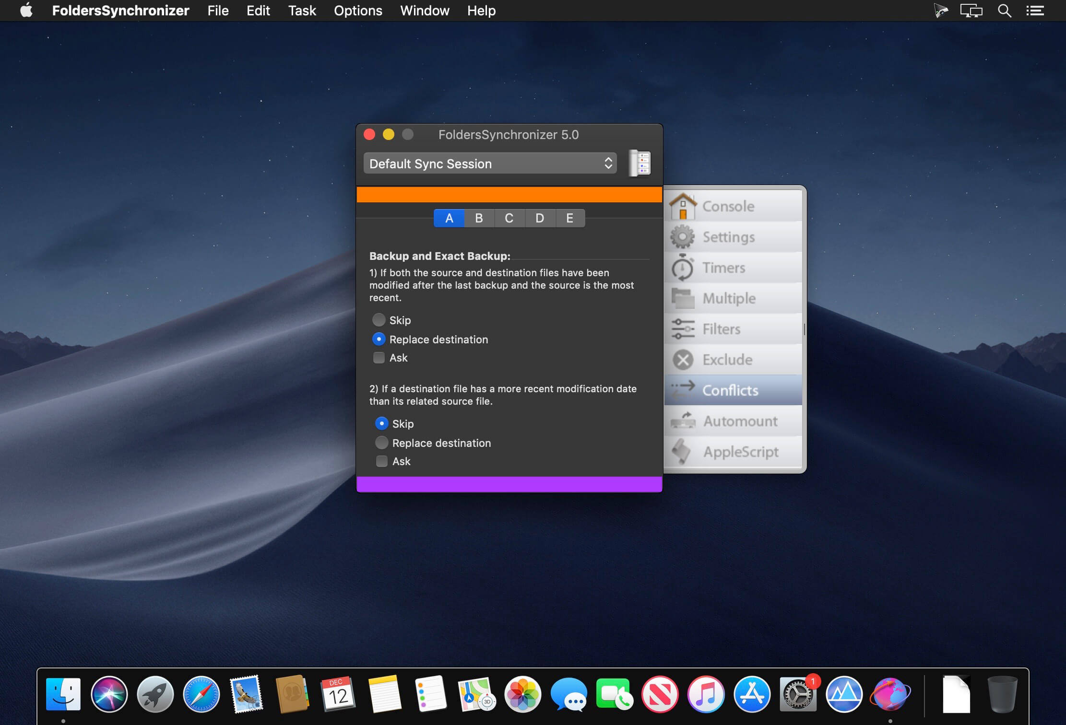Open the Filters panel
This screenshot has height=725, width=1066.
click(x=721, y=328)
